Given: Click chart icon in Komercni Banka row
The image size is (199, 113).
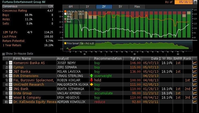Looking at the screenshot, I should point(195,63).
